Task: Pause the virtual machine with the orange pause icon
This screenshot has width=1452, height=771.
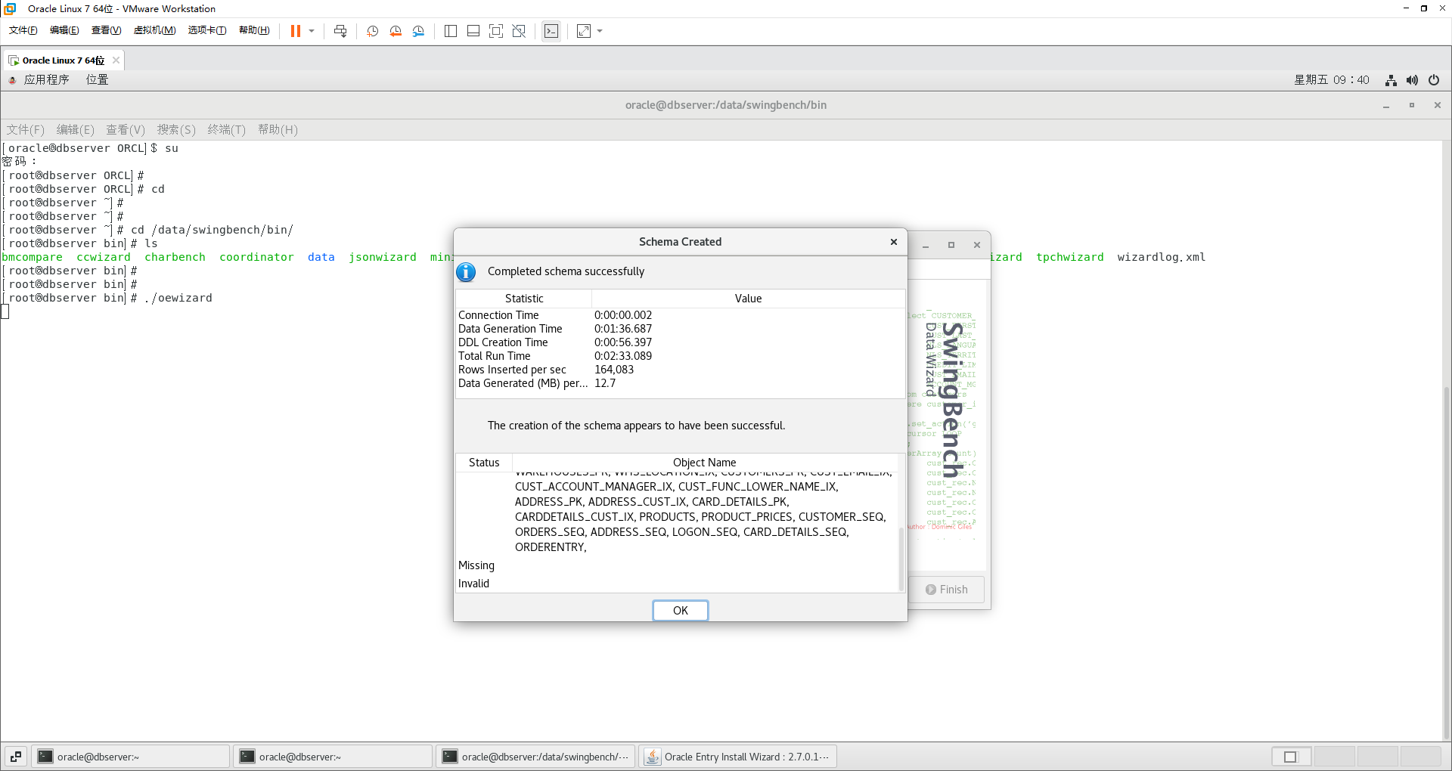Action: click(296, 31)
